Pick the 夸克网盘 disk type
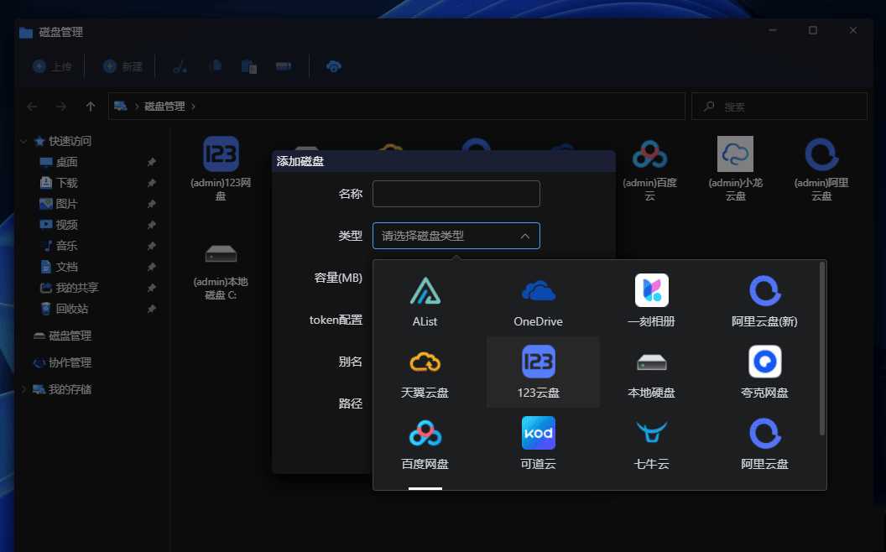 point(764,372)
